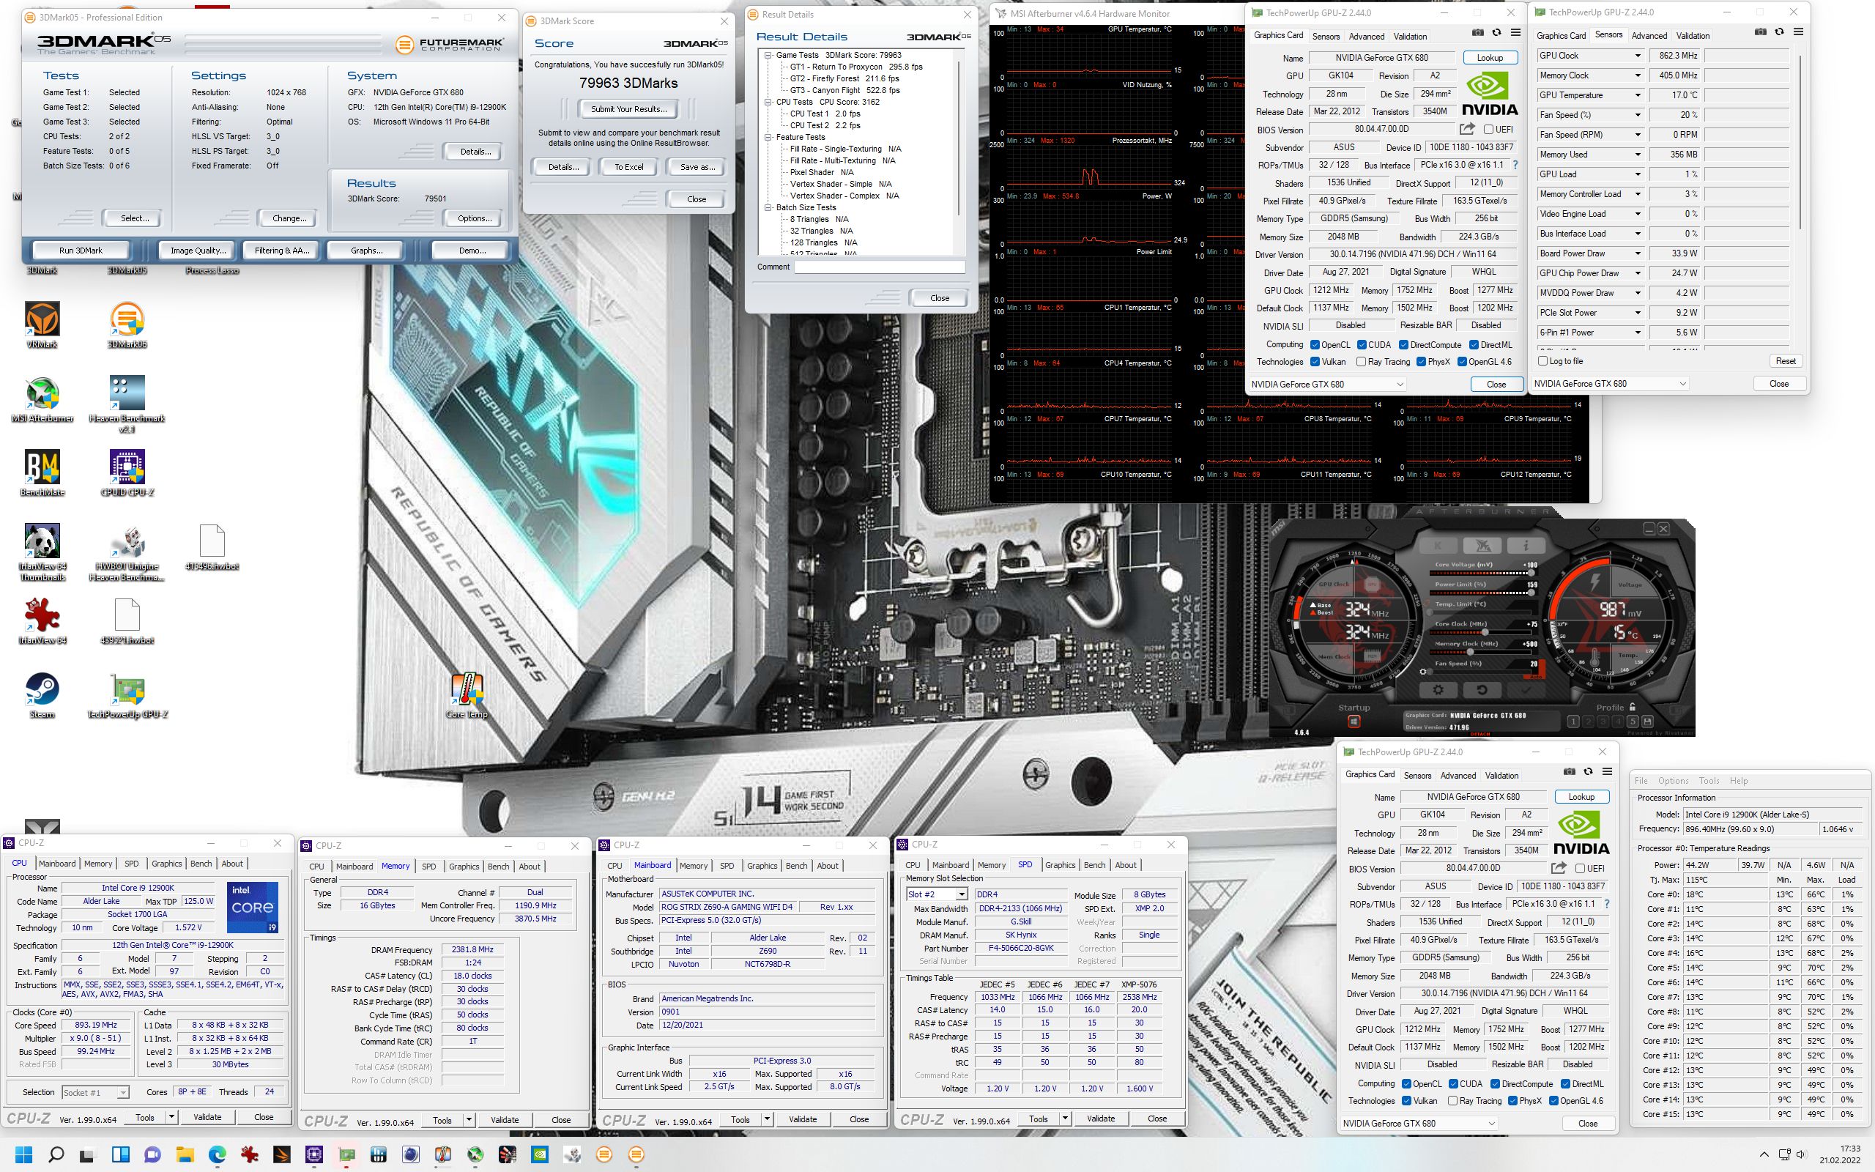Open the MSI Afterburner desktop shortcut
1875x1172 pixels.
click(x=42, y=399)
